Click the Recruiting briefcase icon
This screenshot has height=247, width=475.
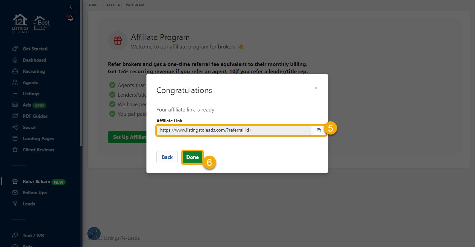[x=15, y=71]
